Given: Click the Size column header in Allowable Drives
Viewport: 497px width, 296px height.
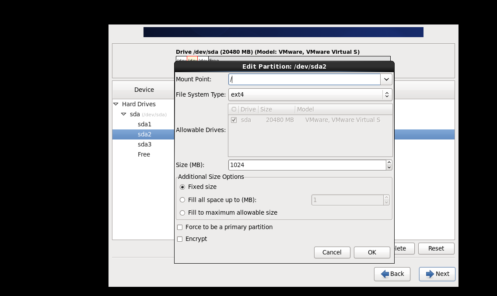Looking at the screenshot, I should click(x=276, y=109).
